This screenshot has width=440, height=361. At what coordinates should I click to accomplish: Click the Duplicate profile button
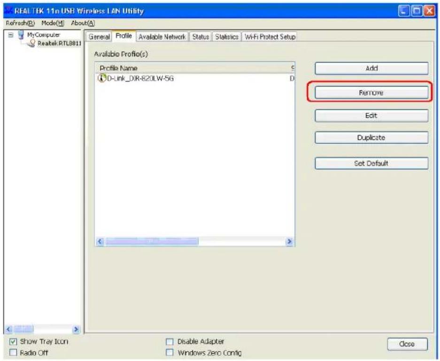pyautogui.click(x=371, y=138)
